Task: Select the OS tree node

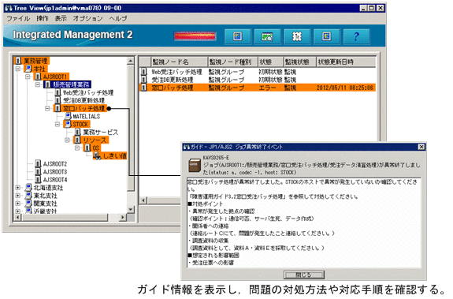Action: point(95,148)
